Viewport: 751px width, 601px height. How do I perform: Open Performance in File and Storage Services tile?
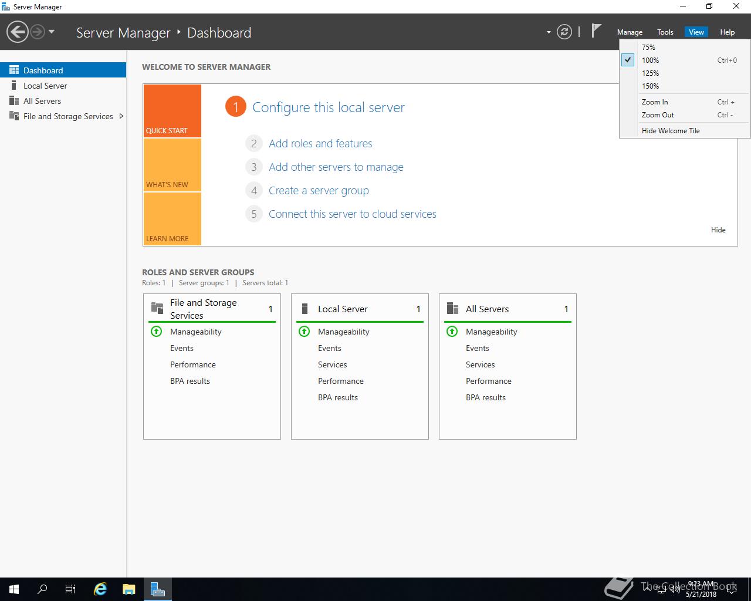click(x=193, y=364)
